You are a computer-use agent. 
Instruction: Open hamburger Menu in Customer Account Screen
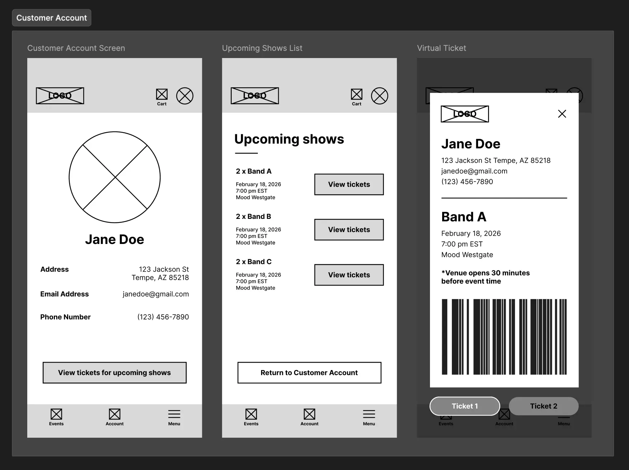tap(174, 417)
